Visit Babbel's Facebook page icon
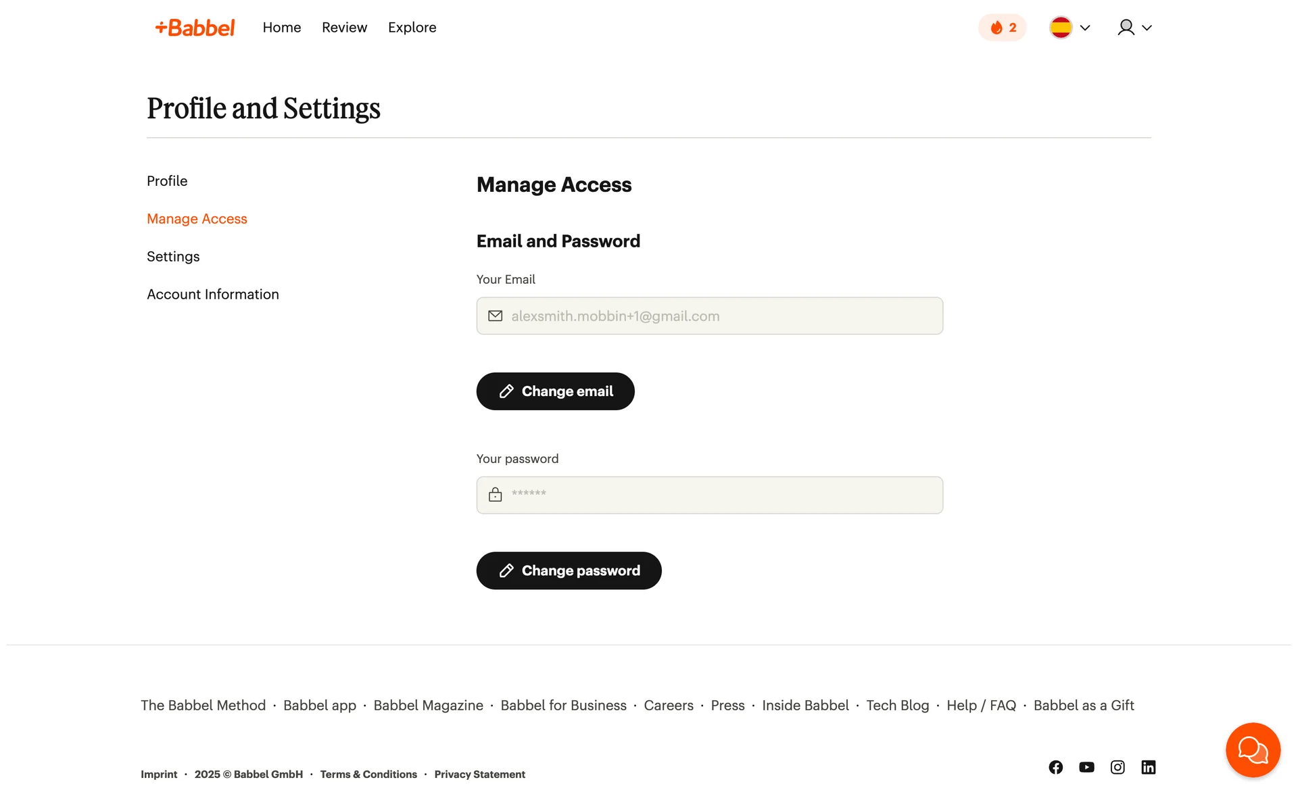This screenshot has width=1298, height=811. (x=1055, y=767)
